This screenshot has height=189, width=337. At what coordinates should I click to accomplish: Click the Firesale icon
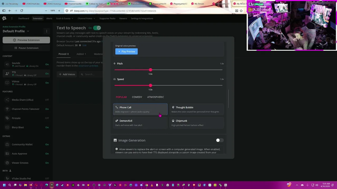click(7, 118)
